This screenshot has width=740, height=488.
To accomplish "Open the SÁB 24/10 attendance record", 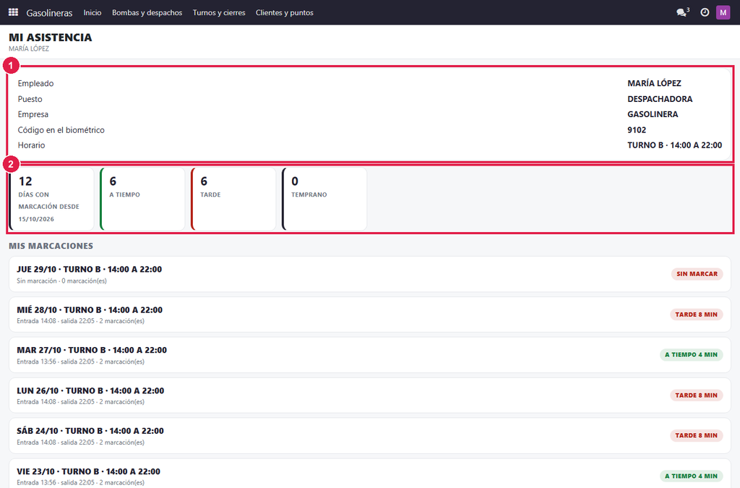I will (x=370, y=436).
